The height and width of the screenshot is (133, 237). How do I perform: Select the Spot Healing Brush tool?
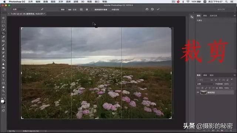pyautogui.click(x=3, y=41)
